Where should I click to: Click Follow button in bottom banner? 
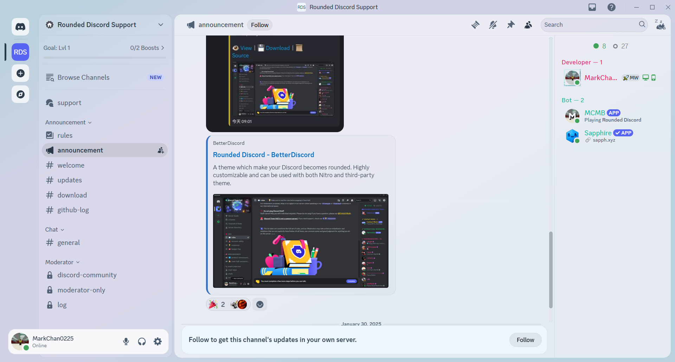point(525,340)
